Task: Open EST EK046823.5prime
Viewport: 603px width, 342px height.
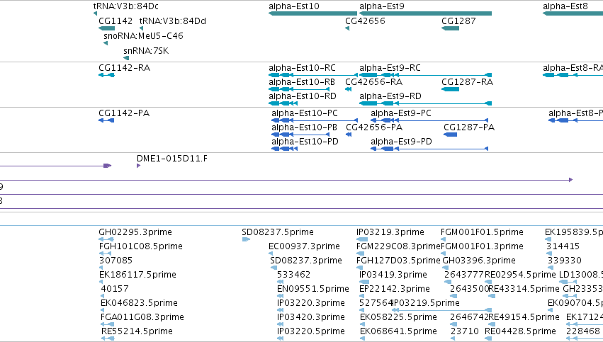Action: (x=139, y=303)
